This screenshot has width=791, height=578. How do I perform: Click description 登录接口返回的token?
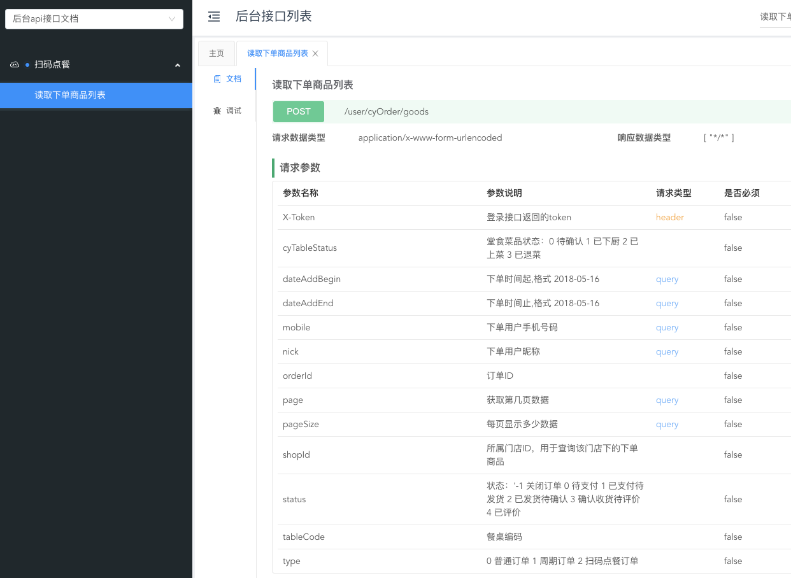pyautogui.click(x=529, y=218)
